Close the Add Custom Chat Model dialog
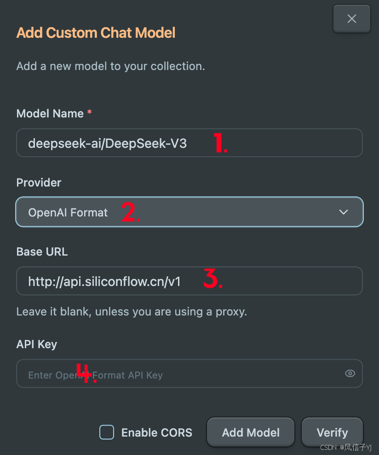This screenshot has width=379, height=455. [352, 19]
